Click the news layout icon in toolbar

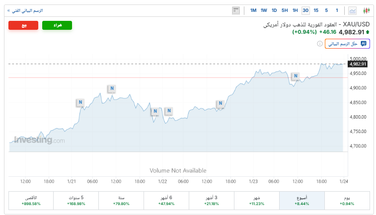[x=236, y=10]
